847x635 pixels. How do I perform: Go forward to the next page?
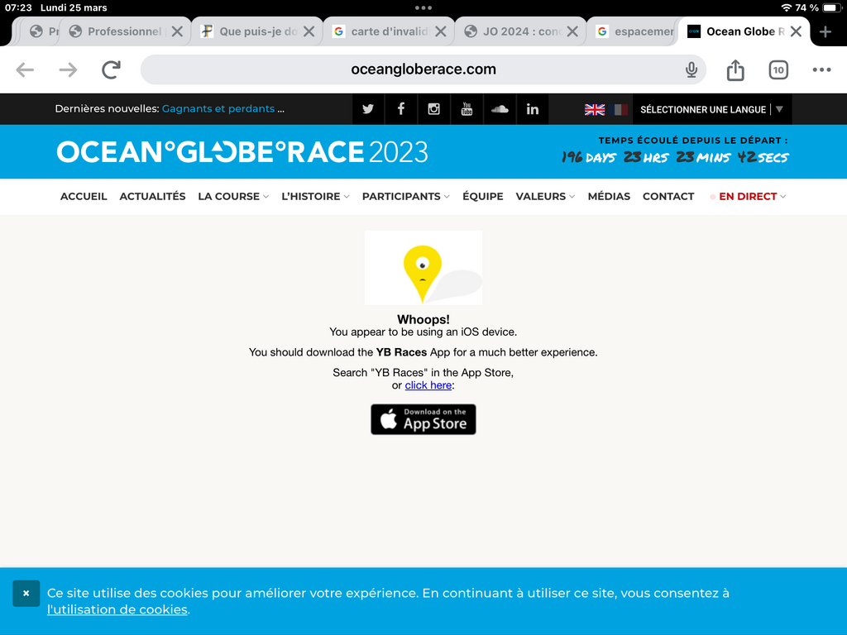(x=68, y=69)
